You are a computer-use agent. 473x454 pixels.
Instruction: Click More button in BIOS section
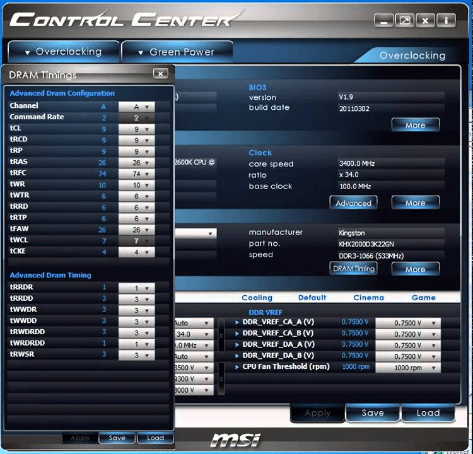point(416,125)
